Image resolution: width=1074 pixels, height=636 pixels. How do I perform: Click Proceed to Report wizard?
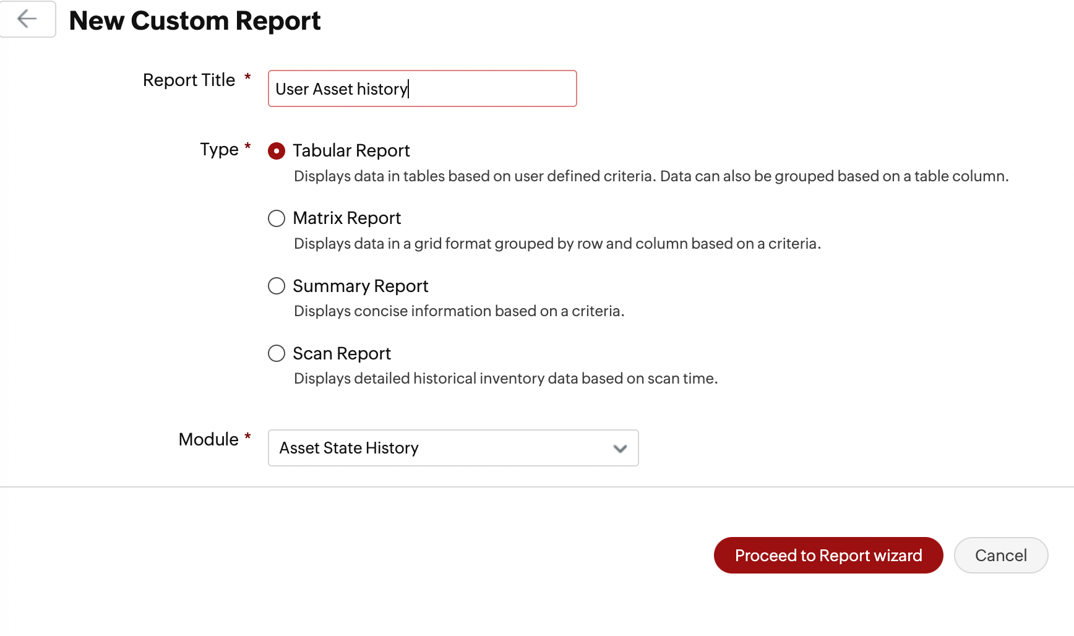coord(828,556)
